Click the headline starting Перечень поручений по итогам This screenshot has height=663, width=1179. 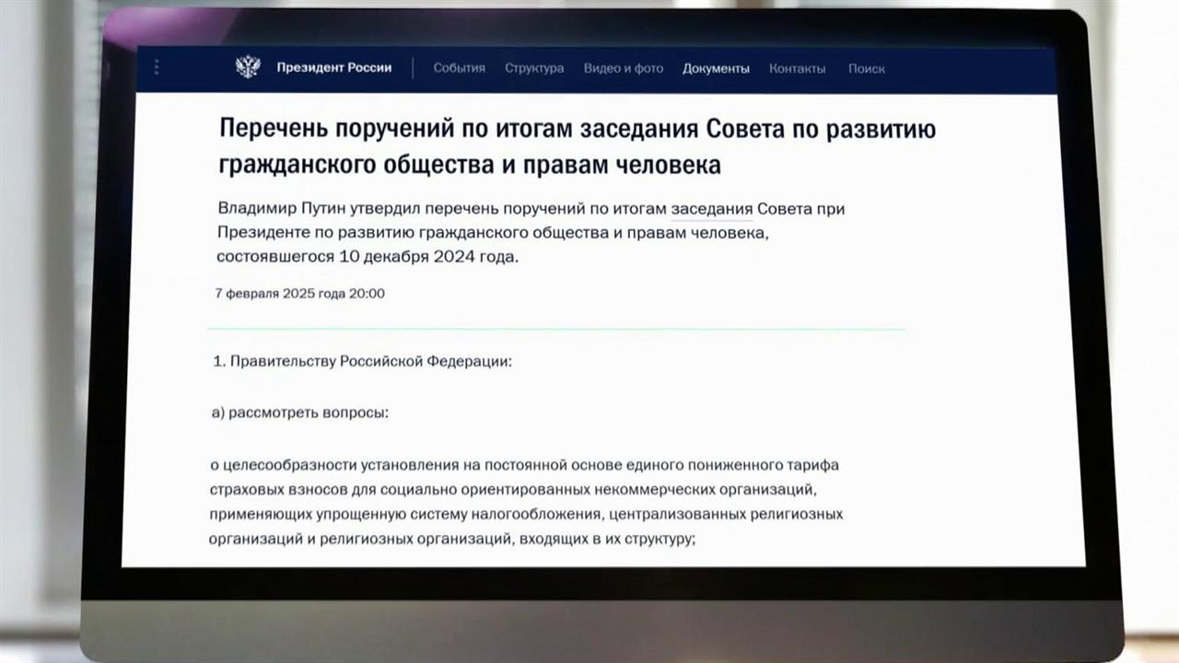[x=578, y=129]
